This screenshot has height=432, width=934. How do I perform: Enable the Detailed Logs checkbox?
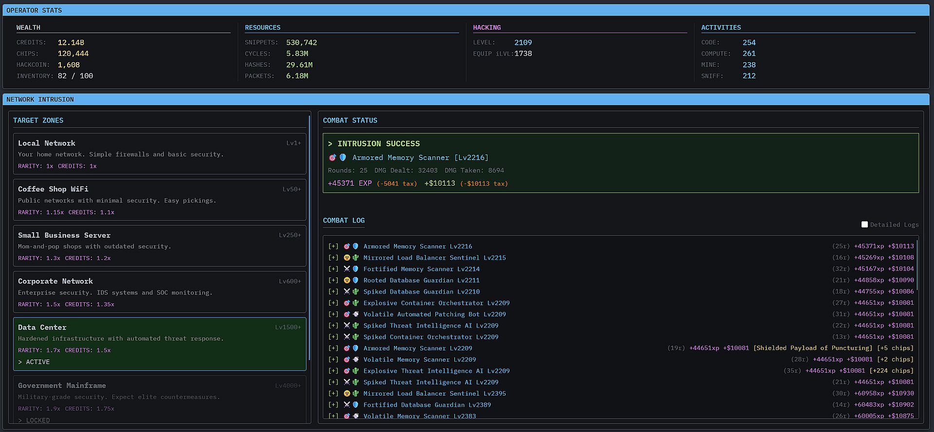click(864, 225)
